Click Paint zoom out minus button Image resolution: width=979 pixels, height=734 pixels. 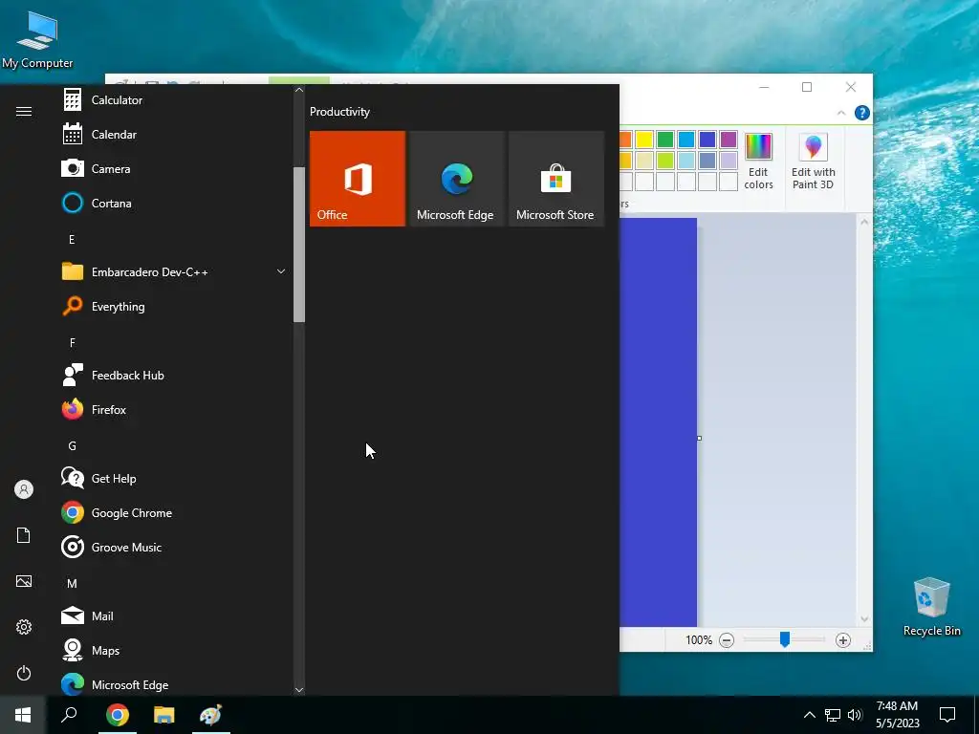727,640
